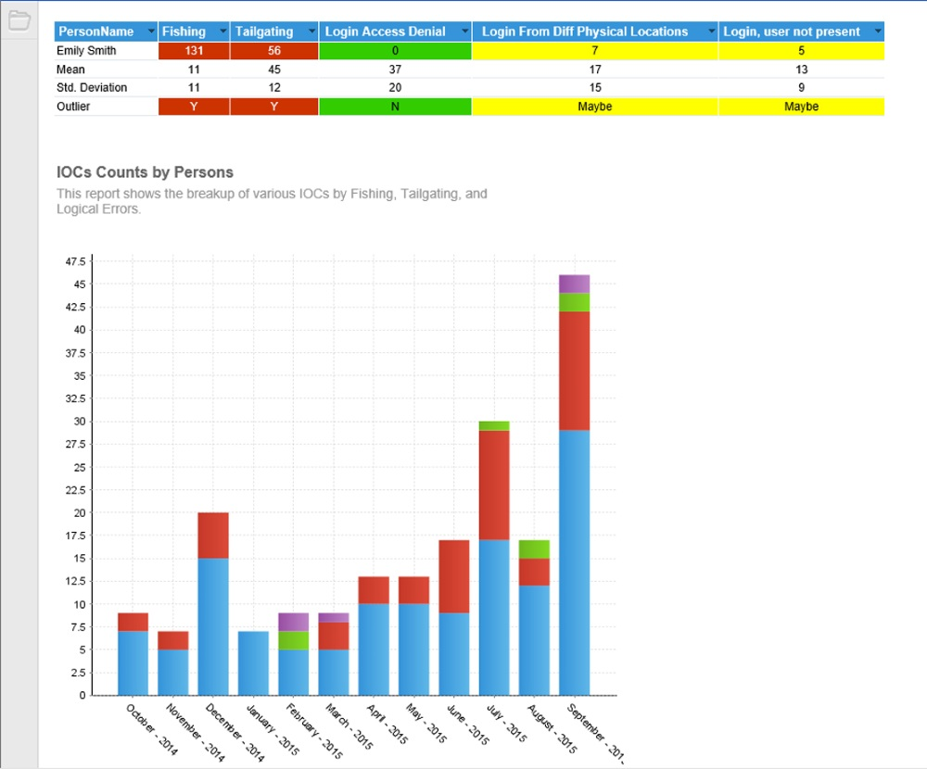
Task: Expand the Login Access Denial filter dropdown
Action: click(464, 32)
